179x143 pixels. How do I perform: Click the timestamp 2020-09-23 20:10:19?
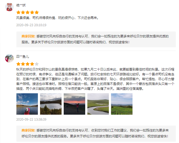(31, 25)
